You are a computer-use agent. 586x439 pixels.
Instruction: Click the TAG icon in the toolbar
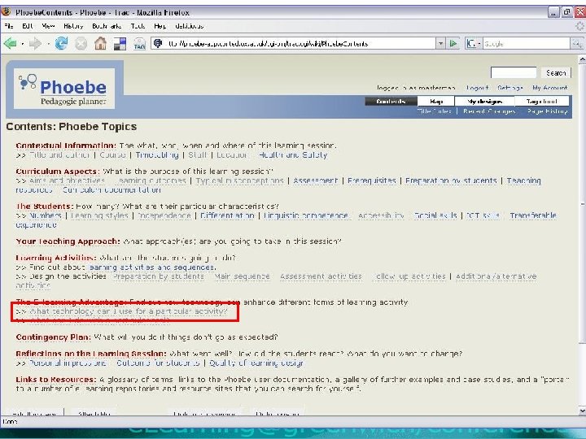coord(139,44)
